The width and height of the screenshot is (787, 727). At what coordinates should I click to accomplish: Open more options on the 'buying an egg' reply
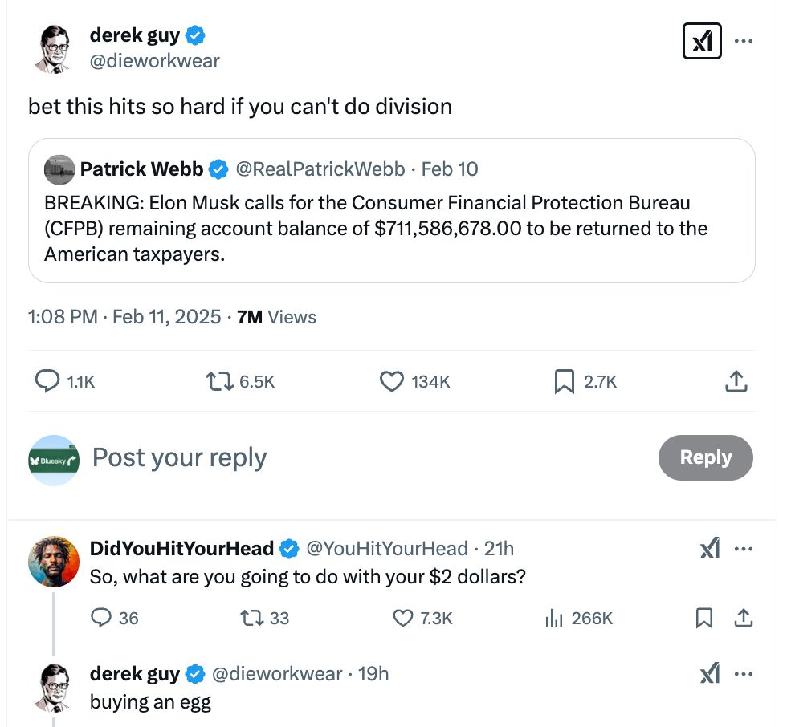click(x=744, y=674)
